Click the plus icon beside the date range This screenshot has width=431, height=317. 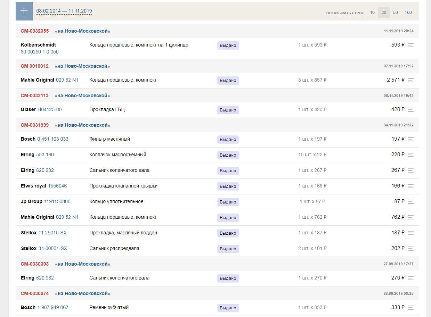[x=24, y=11]
